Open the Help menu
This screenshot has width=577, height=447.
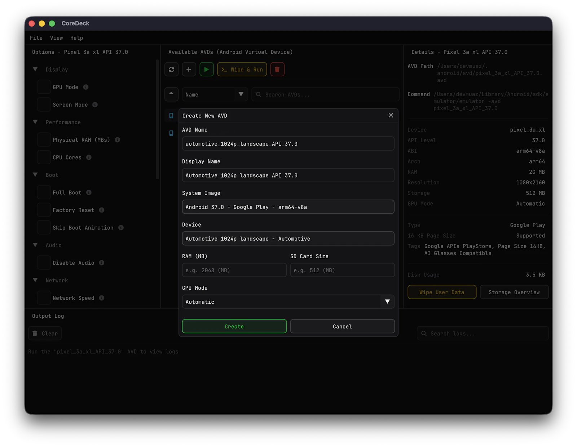tap(76, 38)
